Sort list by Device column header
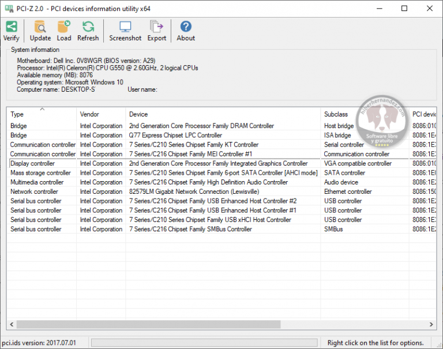Image resolution: width=443 pixels, height=349 pixels. 223,114
